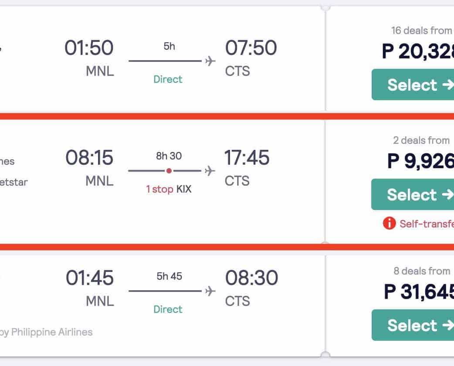Screen dimensions: 454x366
Task: Click the 08:30 arrival time
Action: point(251,278)
